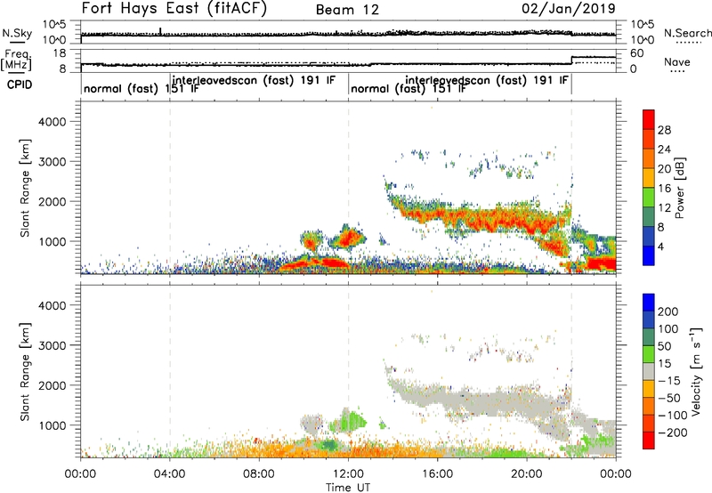Click the '12:00' time axis label

tap(348, 474)
